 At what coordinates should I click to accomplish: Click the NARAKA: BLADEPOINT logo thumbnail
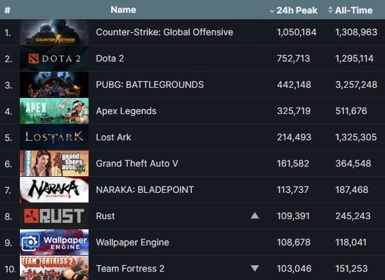point(54,190)
